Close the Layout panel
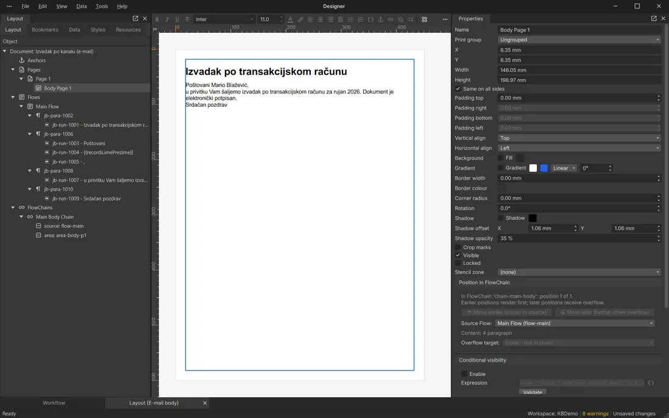Image resolution: width=669 pixels, height=418 pixels. coord(145,18)
